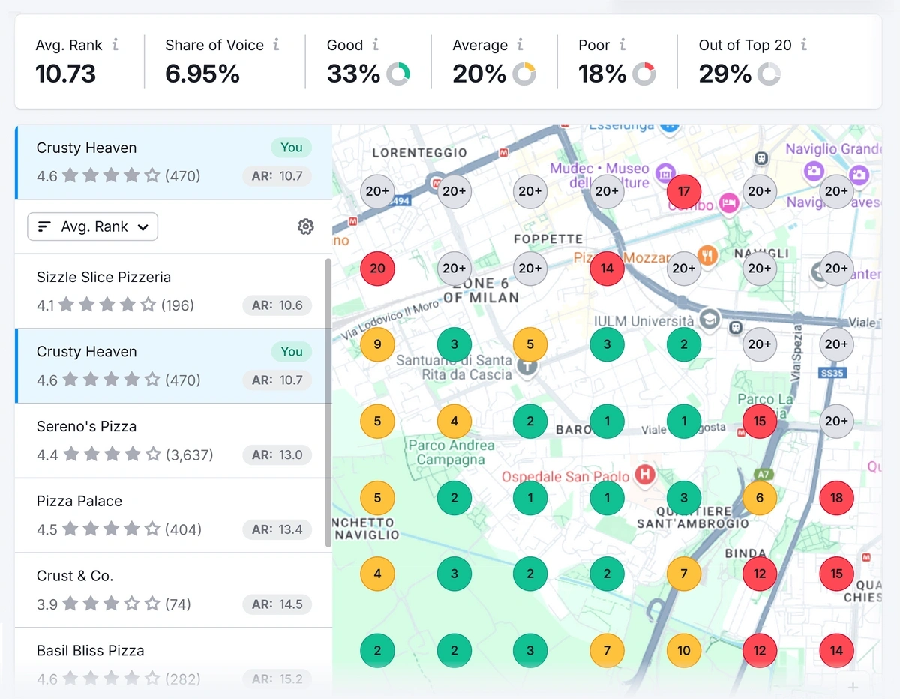This screenshot has width=900, height=699.
Task: Click the 33% Good value
Action: click(353, 73)
